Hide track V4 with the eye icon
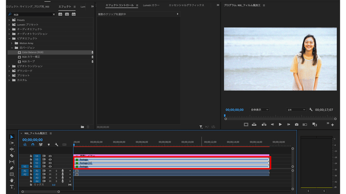Viewport: 346px width, 194px height. tap(50, 156)
